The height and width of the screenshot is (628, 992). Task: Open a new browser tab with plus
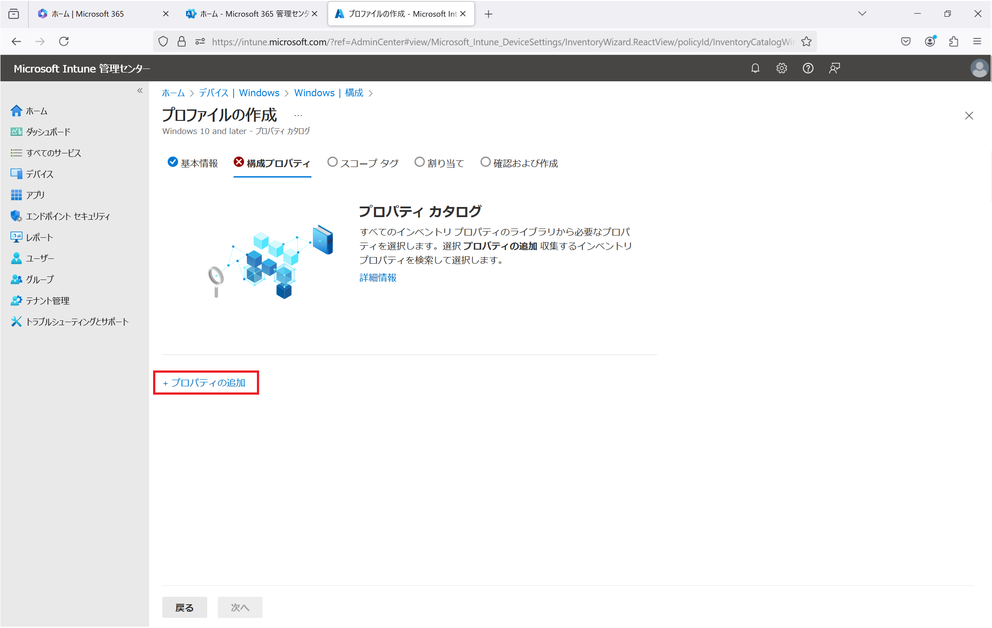(x=488, y=14)
